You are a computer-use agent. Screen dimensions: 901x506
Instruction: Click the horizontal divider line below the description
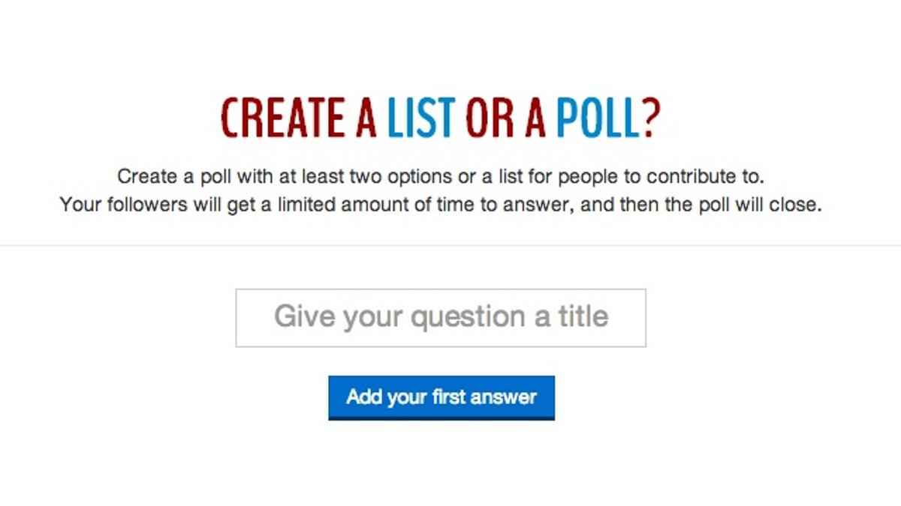pyautogui.click(x=450, y=245)
